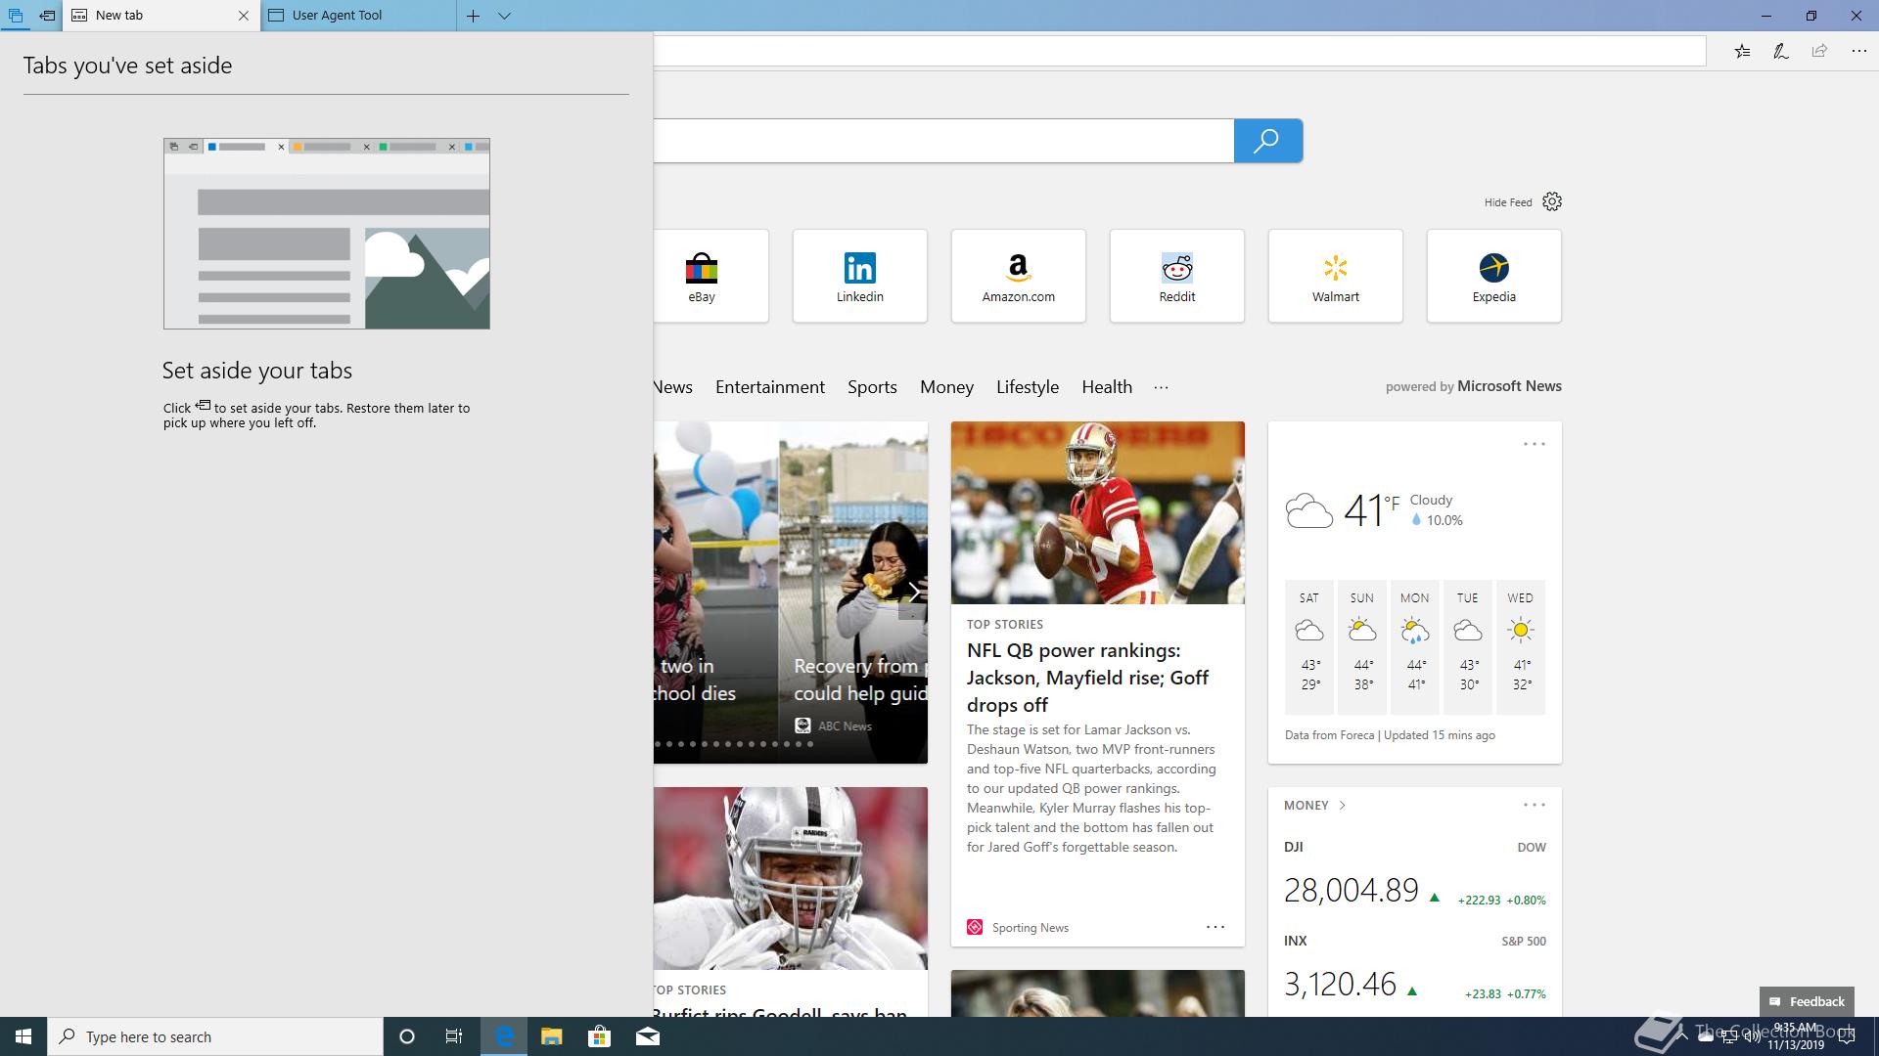Click the DJI 28,004.89 quote

pos(1415,876)
